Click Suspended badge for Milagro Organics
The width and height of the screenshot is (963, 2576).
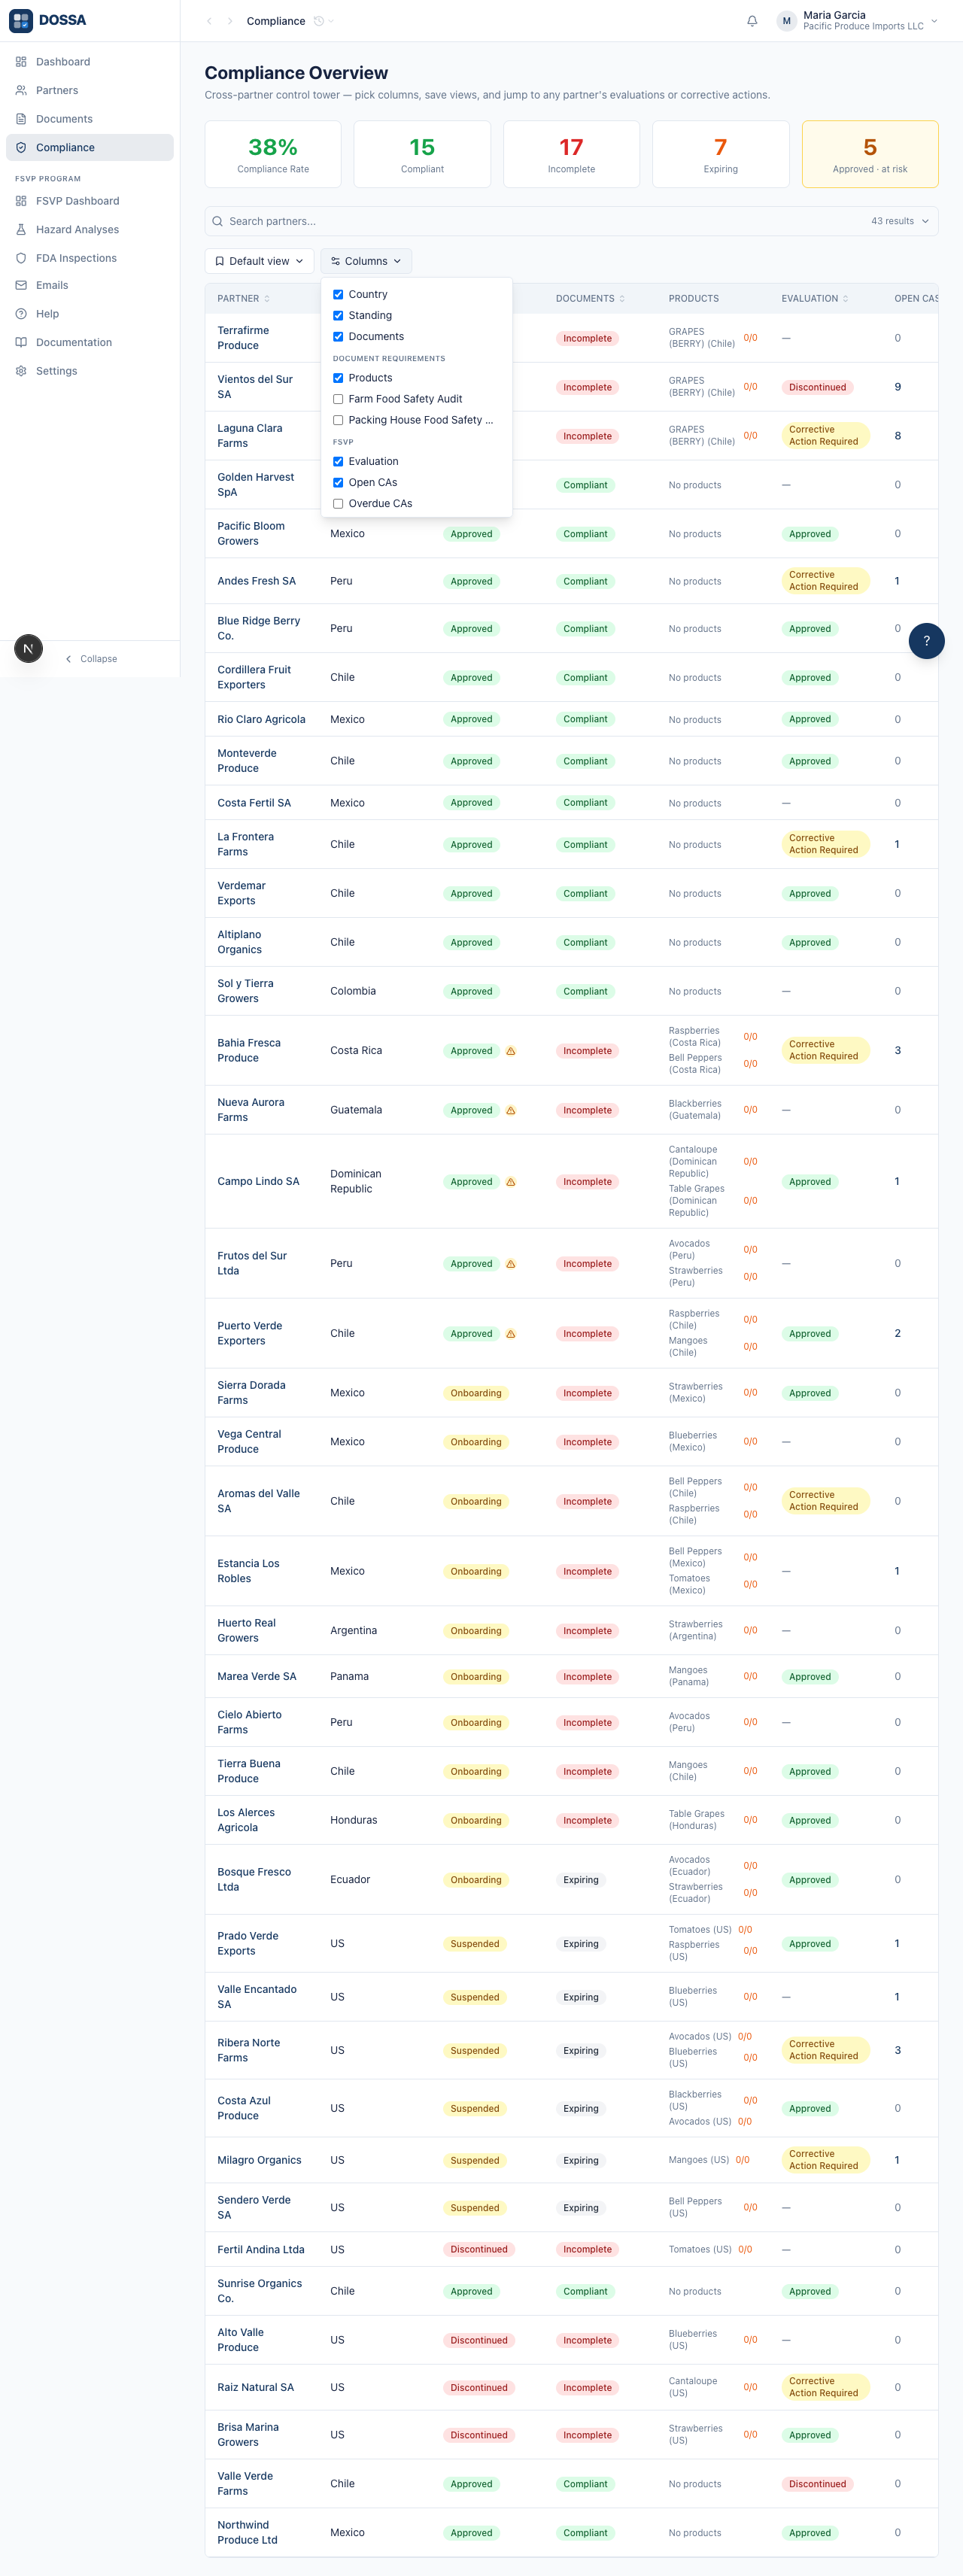point(475,2160)
